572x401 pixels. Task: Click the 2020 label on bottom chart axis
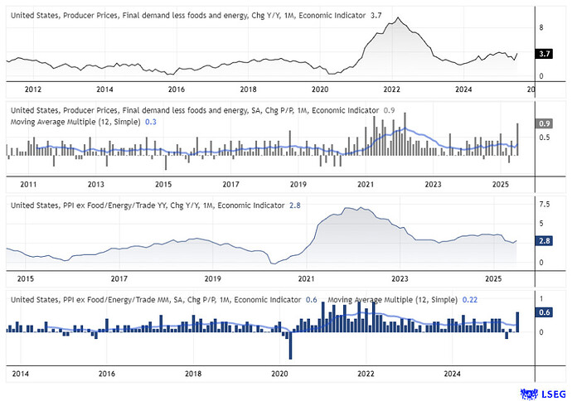pos(279,374)
